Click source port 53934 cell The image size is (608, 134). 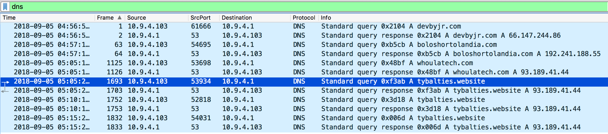(x=201, y=81)
